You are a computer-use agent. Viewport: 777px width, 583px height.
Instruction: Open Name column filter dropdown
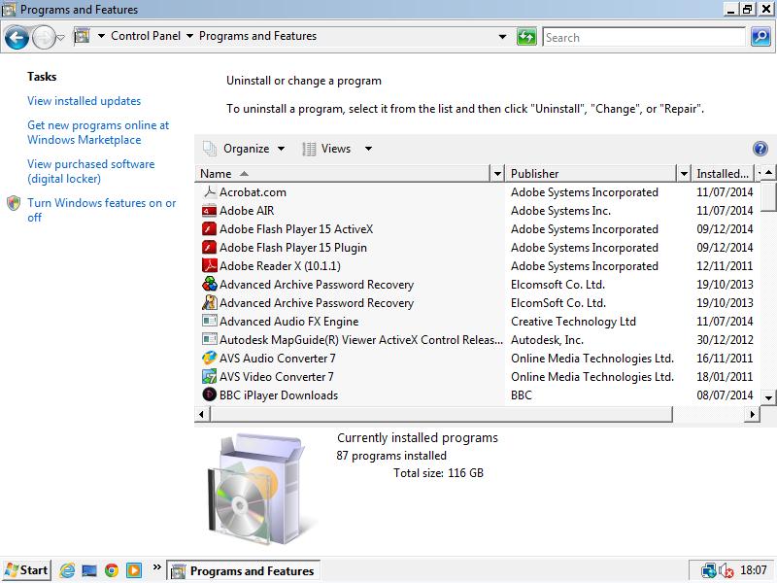[497, 174]
